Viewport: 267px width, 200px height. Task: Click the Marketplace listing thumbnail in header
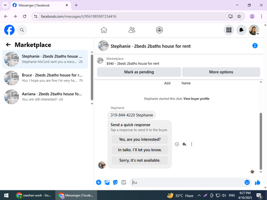(x=100, y=60)
